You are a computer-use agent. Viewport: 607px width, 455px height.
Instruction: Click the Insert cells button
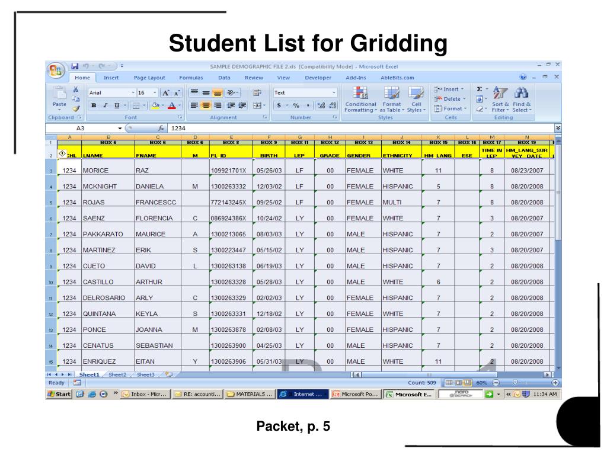click(x=449, y=89)
